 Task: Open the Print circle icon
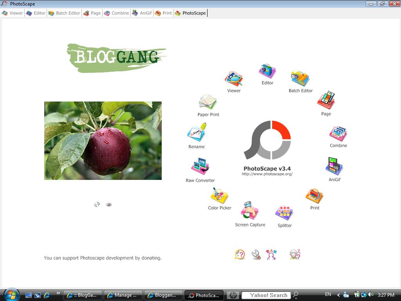click(314, 196)
